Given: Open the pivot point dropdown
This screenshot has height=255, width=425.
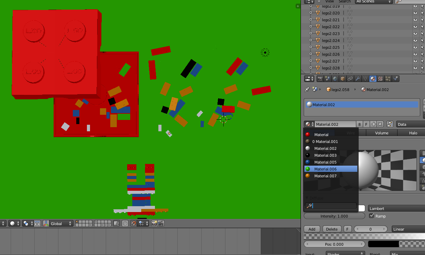Looking at the screenshot, I should point(27,223).
